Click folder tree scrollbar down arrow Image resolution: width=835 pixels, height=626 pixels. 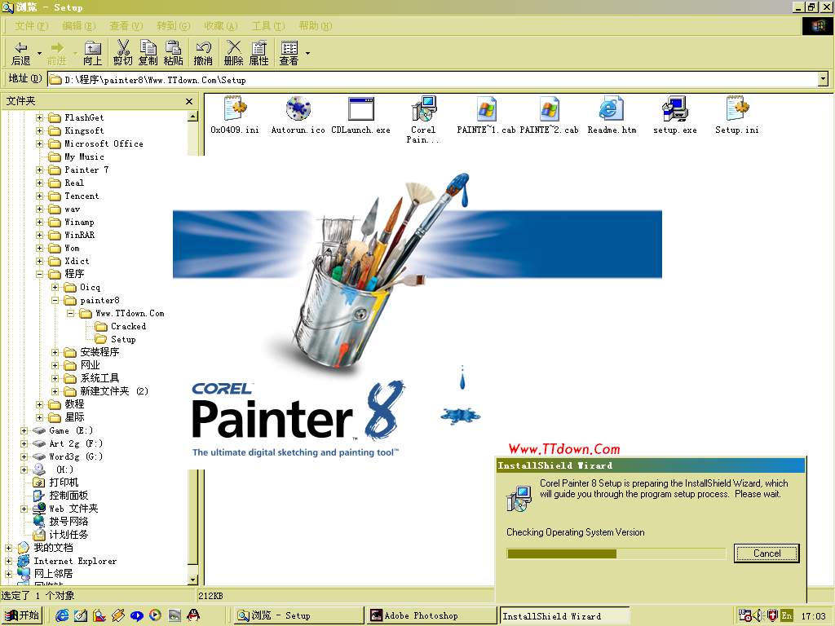[192, 580]
